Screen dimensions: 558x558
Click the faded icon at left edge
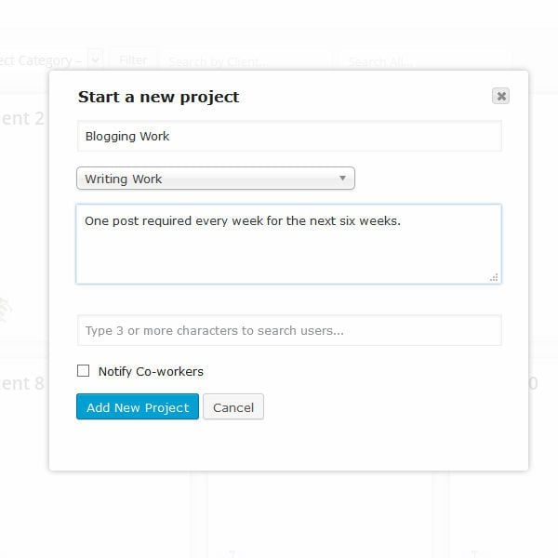6,309
